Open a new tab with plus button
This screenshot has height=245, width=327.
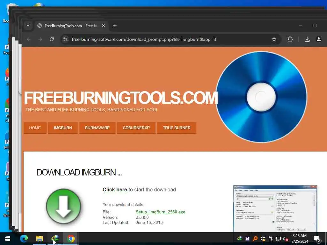coord(115,26)
